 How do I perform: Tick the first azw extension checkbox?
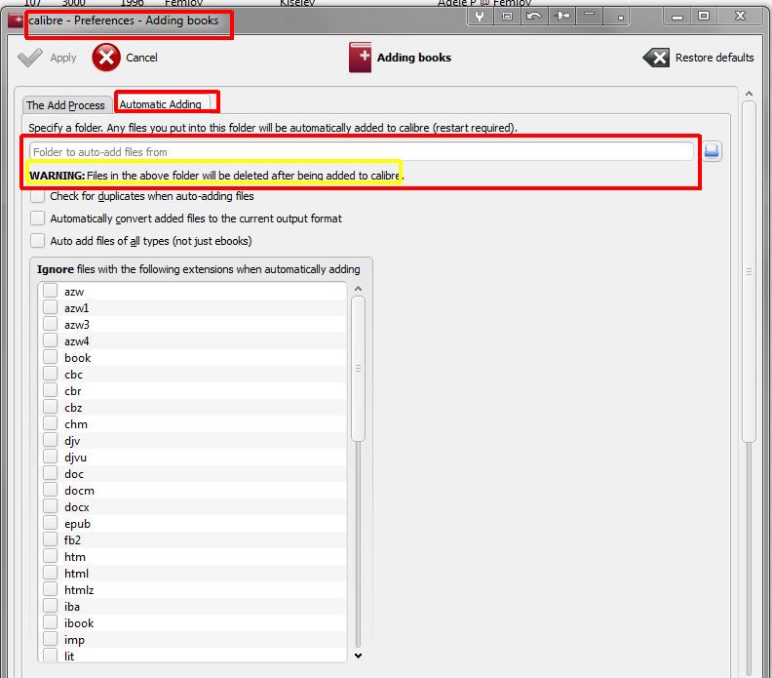point(51,292)
